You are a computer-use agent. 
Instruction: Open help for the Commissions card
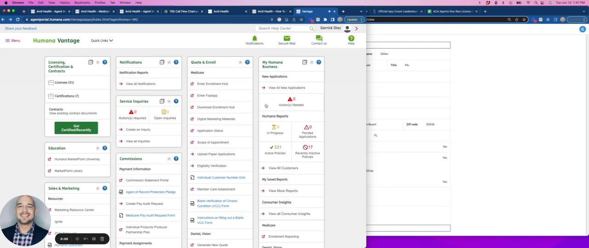176,158
